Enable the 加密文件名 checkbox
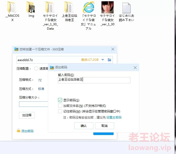 click(60, 106)
